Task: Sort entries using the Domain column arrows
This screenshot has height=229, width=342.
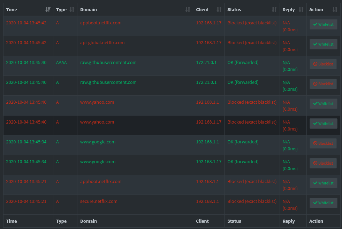Action: coord(188,9)
